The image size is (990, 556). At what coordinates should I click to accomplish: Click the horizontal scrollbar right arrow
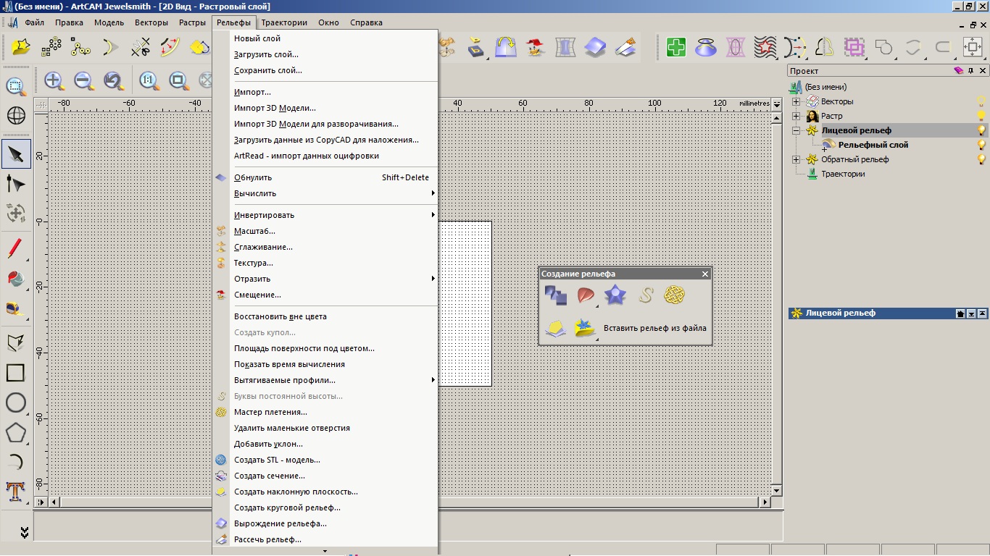765,502
